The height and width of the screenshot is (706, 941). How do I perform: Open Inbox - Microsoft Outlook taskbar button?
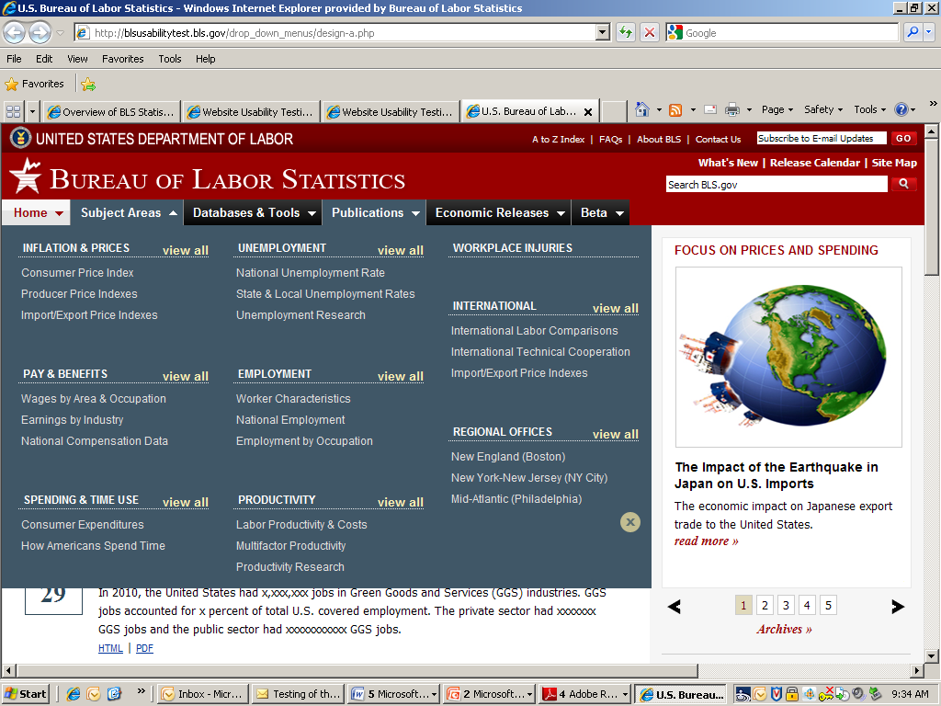coord(202,694)
